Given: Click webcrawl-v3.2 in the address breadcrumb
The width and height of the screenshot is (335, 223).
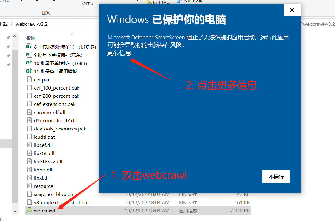Looking at the screenshot, I should tap(32, 24).
